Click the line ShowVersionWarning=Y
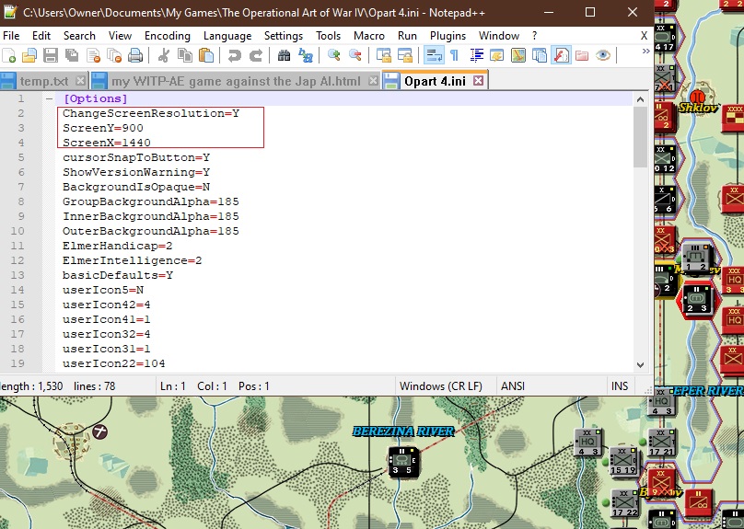 pyautogui.click(x=136, y=173)
